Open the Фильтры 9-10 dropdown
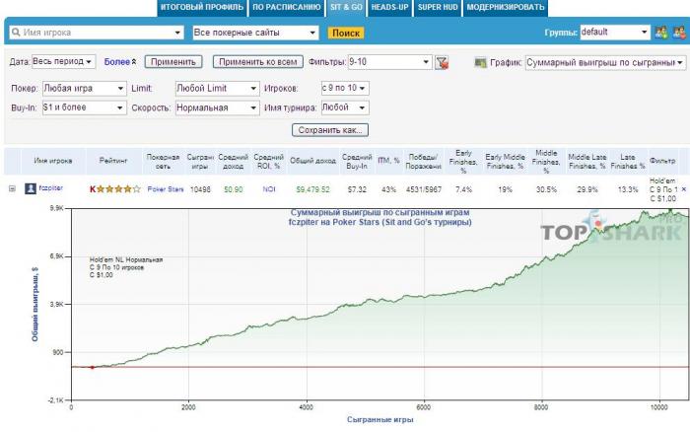Viewport: 690px width, 432px height. [x=389, y=62]
